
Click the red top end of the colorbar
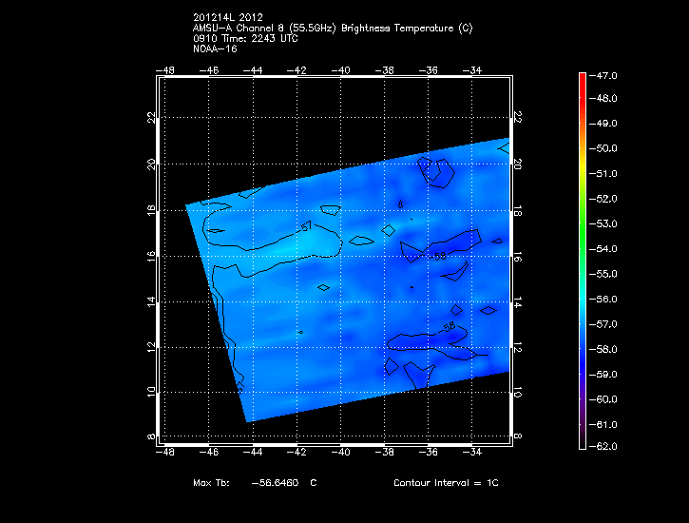582,78
